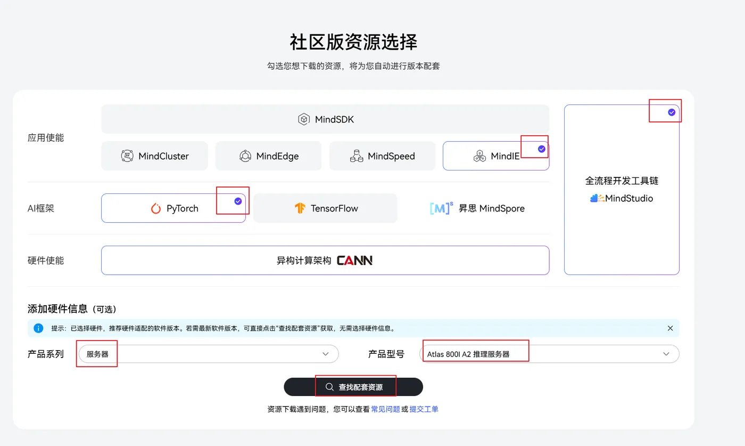
Task: Click the 提示 message text in the tip bar
Action: (x=223, y=328)
